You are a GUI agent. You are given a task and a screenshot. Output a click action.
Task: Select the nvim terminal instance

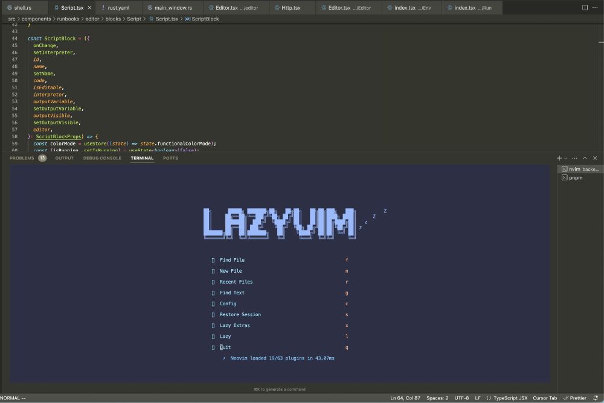580,169
